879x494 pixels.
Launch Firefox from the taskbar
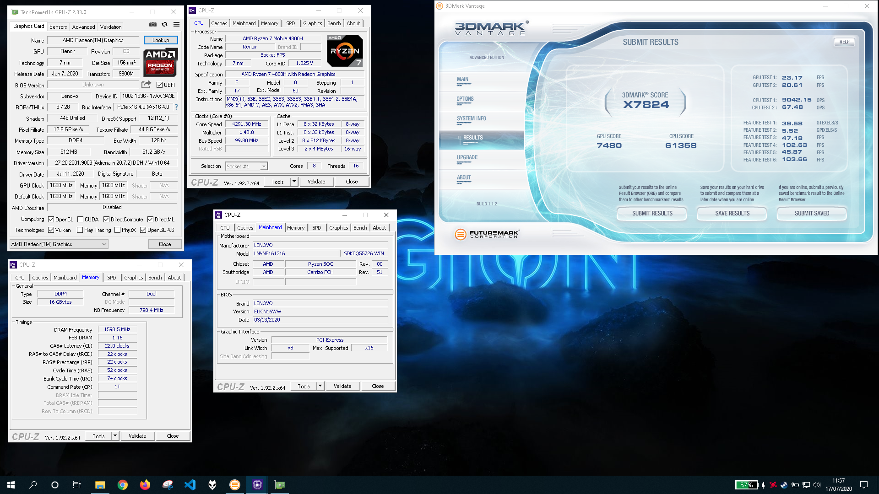145,485
